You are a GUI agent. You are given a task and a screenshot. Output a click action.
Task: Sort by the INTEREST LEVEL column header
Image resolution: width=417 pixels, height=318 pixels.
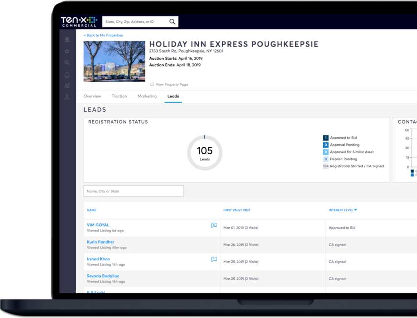[341, 210]
